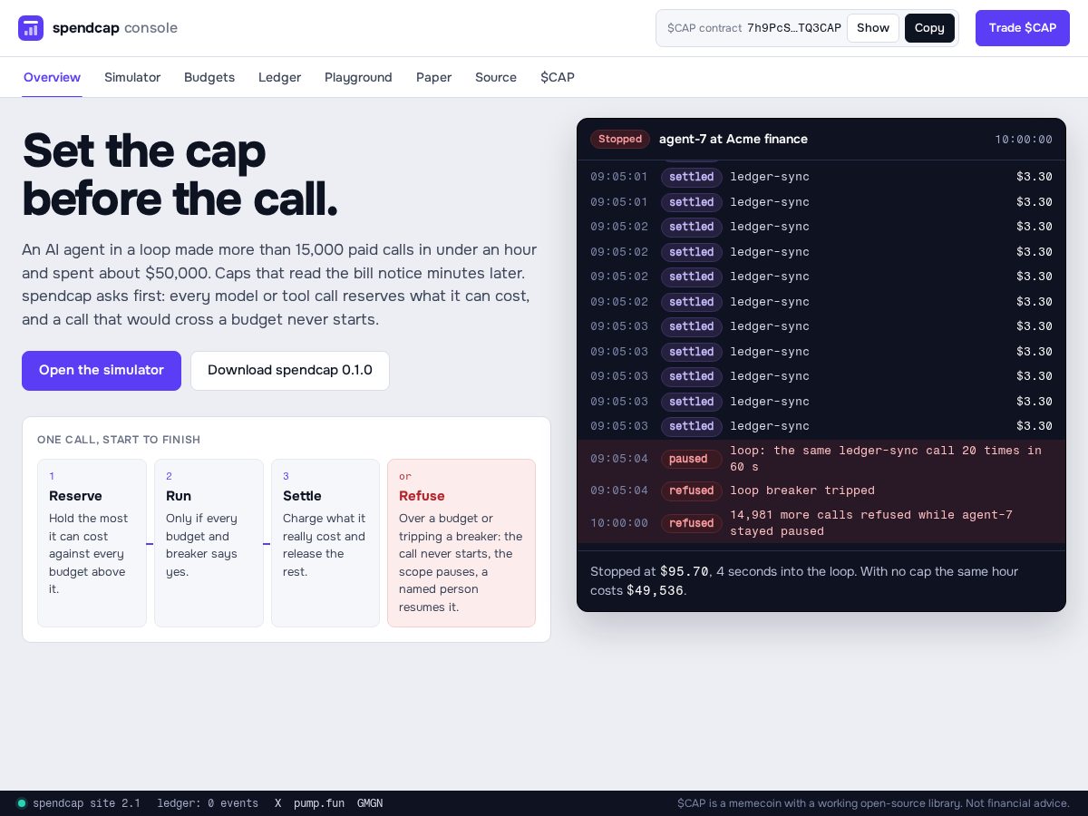1088x816 pixels.
Task: Select the Settle step card
Action: coord(325,543)
